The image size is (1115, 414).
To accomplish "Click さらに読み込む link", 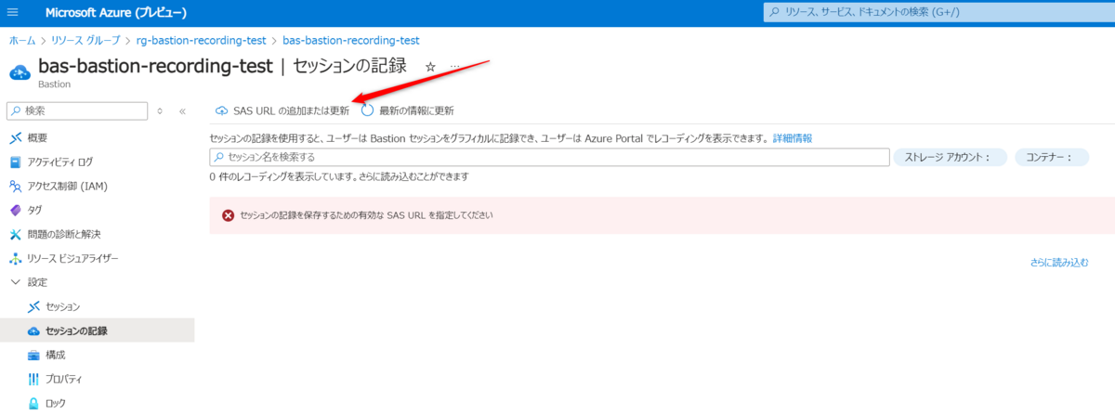I will (1058, 263).
